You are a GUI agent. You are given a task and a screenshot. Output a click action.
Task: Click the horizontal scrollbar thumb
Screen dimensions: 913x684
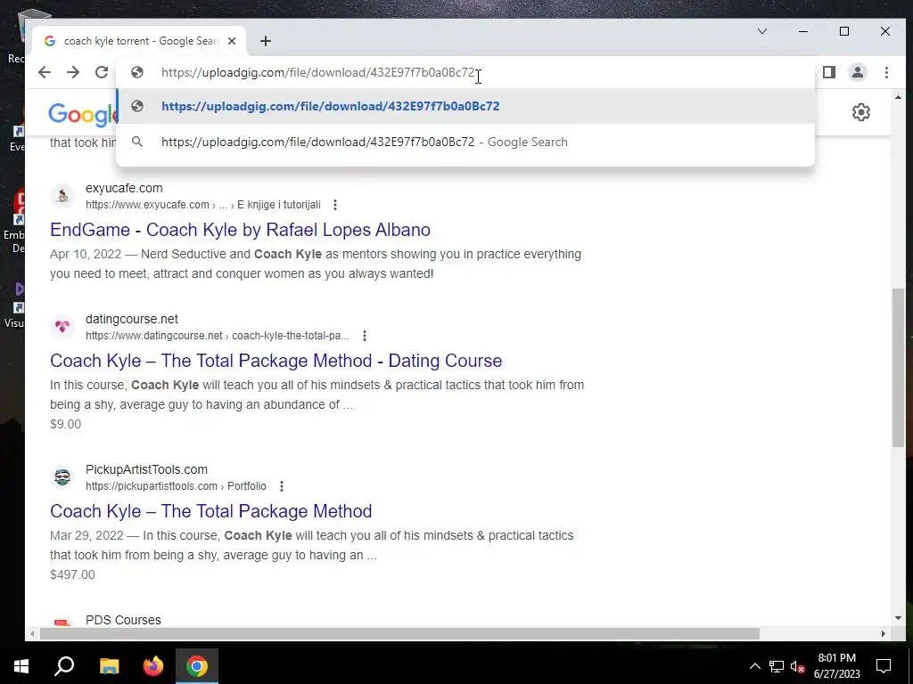tap(399, 633)
